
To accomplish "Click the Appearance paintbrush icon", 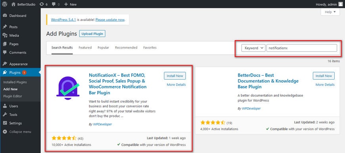I will pyautogui.click(x=5, y=64).
